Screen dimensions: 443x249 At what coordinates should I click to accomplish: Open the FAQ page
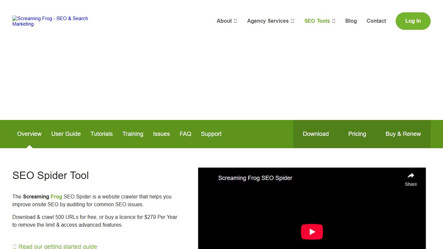point(185,134)
